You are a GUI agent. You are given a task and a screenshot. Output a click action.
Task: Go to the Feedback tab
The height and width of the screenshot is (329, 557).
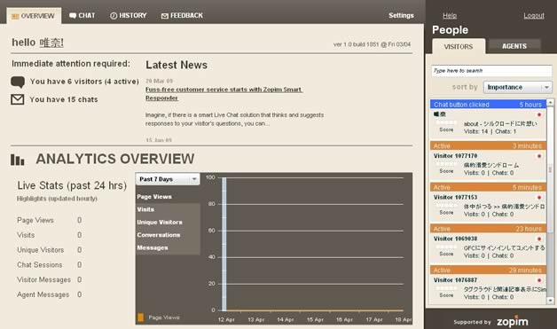tap(182, 16)
